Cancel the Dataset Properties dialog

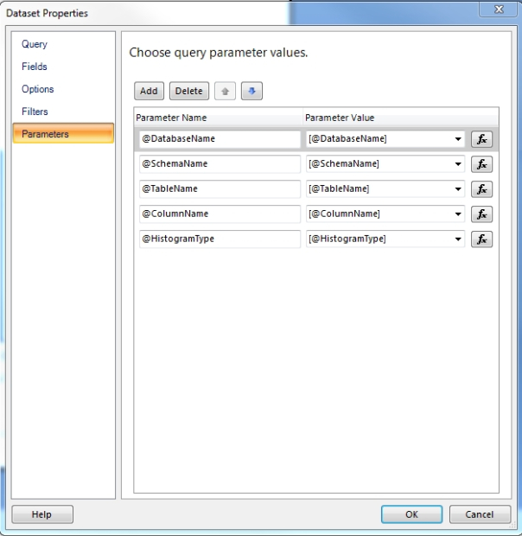point(480,514)
